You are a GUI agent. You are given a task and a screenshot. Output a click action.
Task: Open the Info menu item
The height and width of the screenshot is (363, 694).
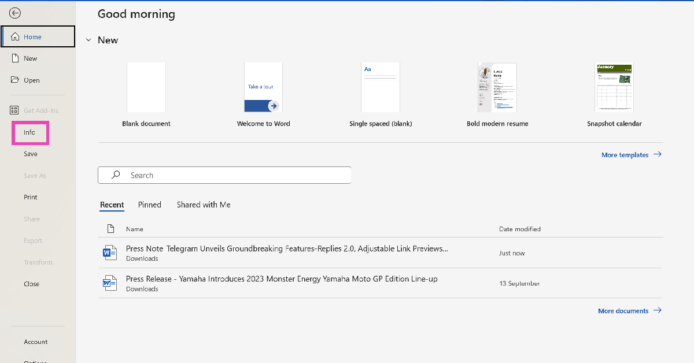(x=29, y=132)
